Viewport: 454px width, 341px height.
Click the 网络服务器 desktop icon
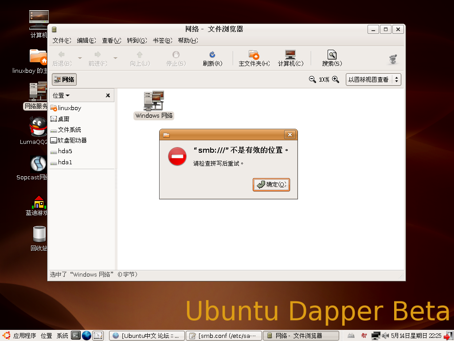(x=38, y=91)
